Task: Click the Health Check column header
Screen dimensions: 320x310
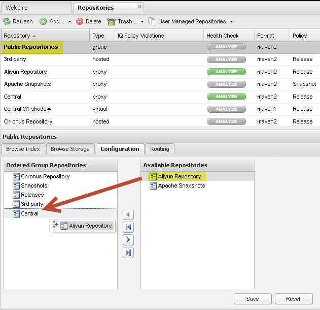Action: pyautogui.click(x=229, y=36)
